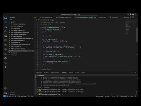The width and height of the screenshot is (141, 106).
Task: Click the editor minimap
Action: tap(130, 27)
